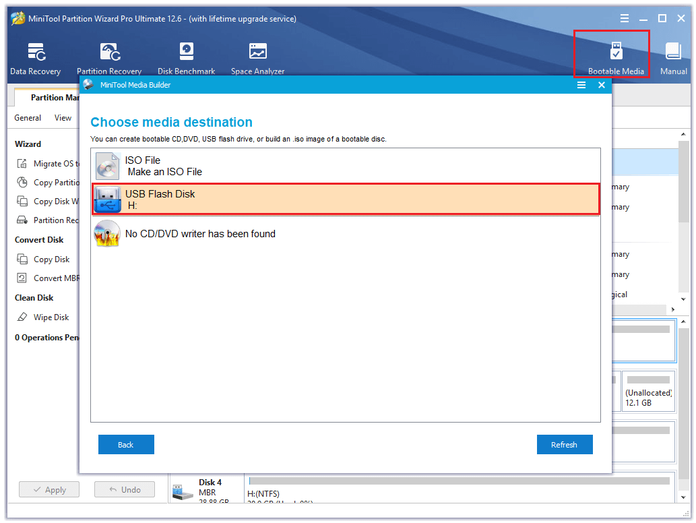Click Copy Disk icon under Convert Disk

click(x=22, y=259)
